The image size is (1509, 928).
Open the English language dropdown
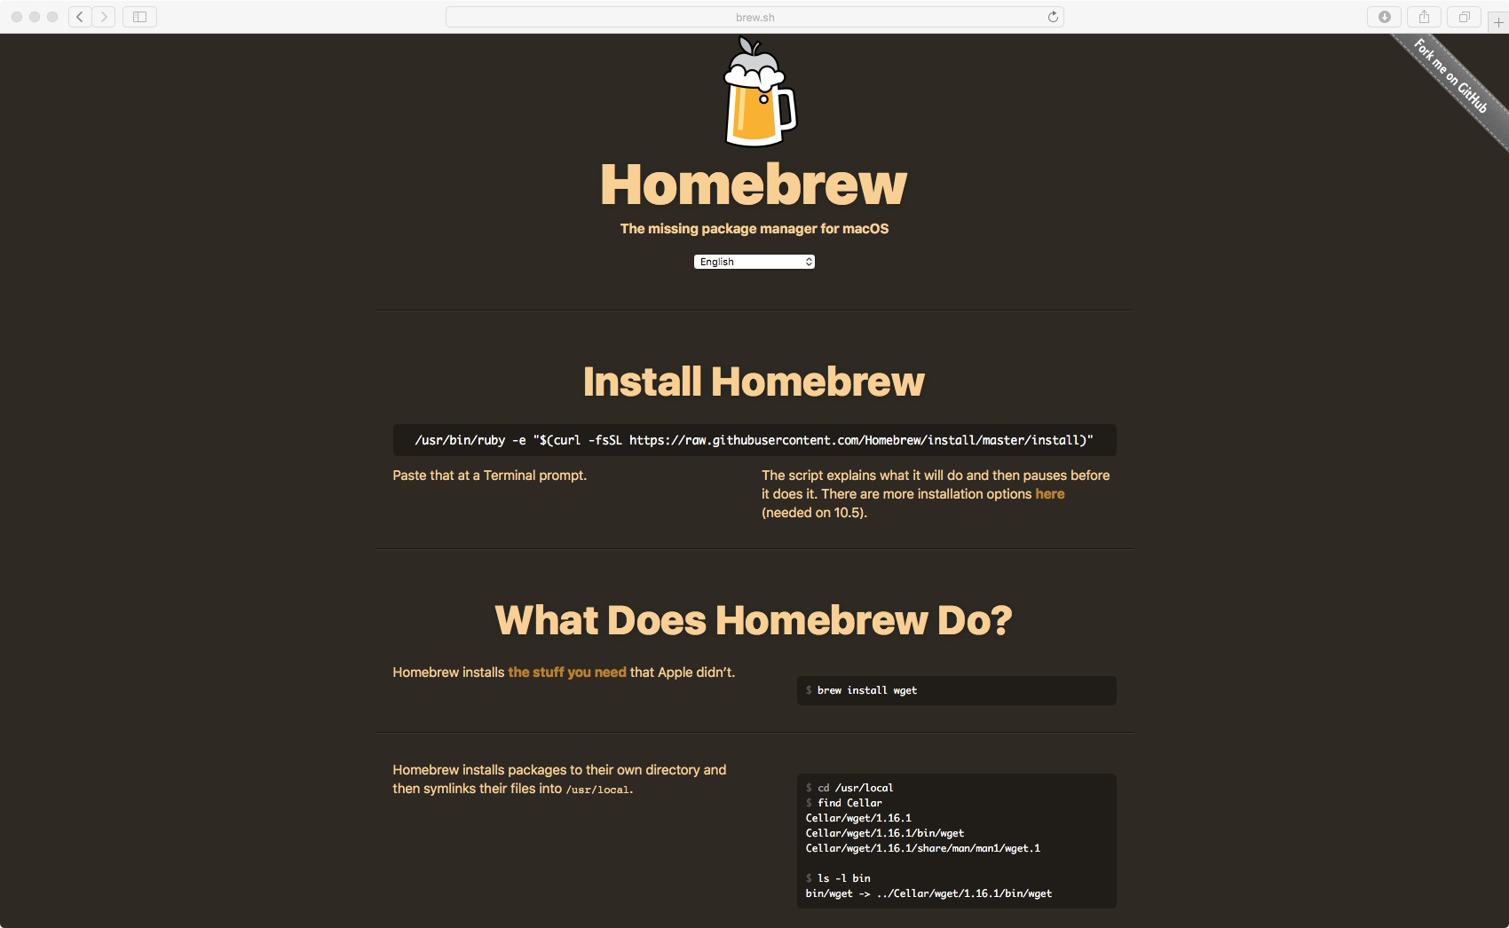(754, 262)
